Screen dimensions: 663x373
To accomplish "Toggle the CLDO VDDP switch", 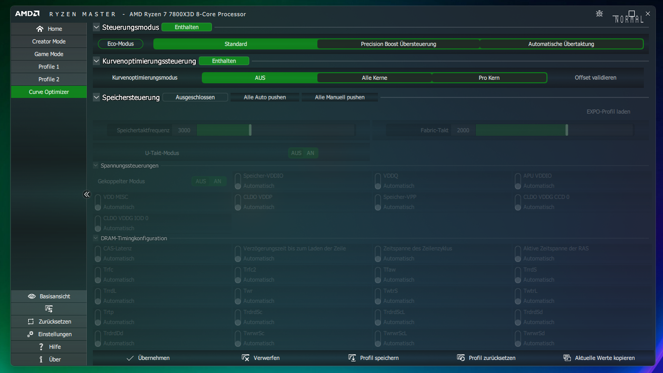I will pos(238,202).
